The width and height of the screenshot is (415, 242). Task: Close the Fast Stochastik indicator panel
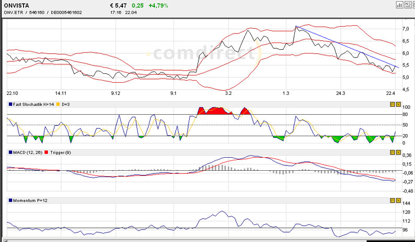click(398, 104)
